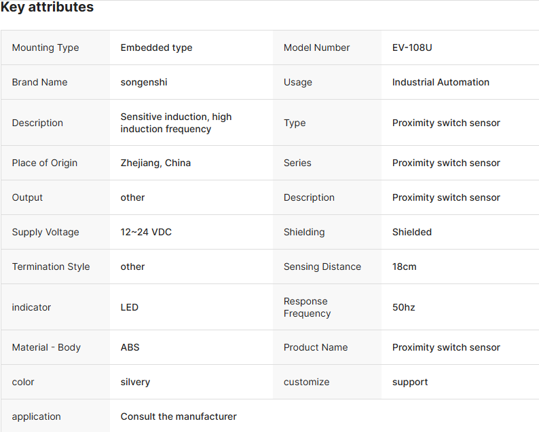Image resolution: width=539 pixels, height=432 pixels.
Task: Click the "Zhejiang, China" origin value
Action: click(155, 163)
